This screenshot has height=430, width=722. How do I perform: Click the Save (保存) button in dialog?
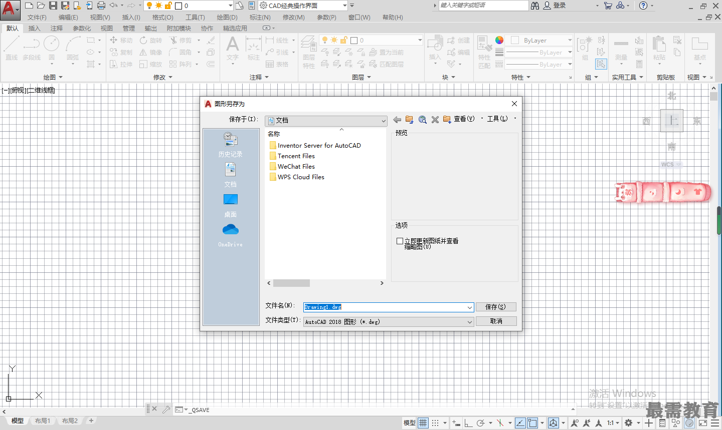(496, 307)
